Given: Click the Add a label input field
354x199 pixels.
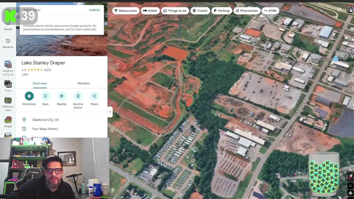Looking at the screenshot, I should coord(61,18).
